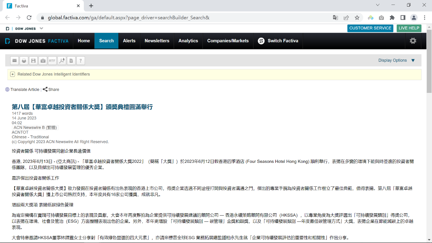
Task: Click the 'Chinese - Traditional' language text
Action: [x=30, y=137]
